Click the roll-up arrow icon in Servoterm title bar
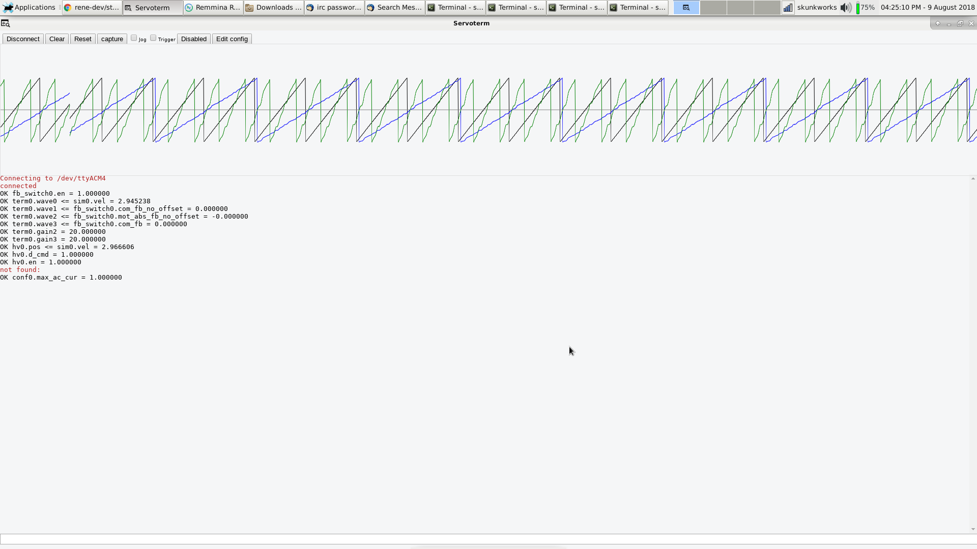 [x=938, y=23]
